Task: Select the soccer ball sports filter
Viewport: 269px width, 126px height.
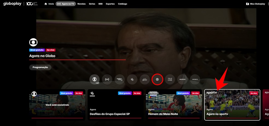Action: tap(157, 79)
